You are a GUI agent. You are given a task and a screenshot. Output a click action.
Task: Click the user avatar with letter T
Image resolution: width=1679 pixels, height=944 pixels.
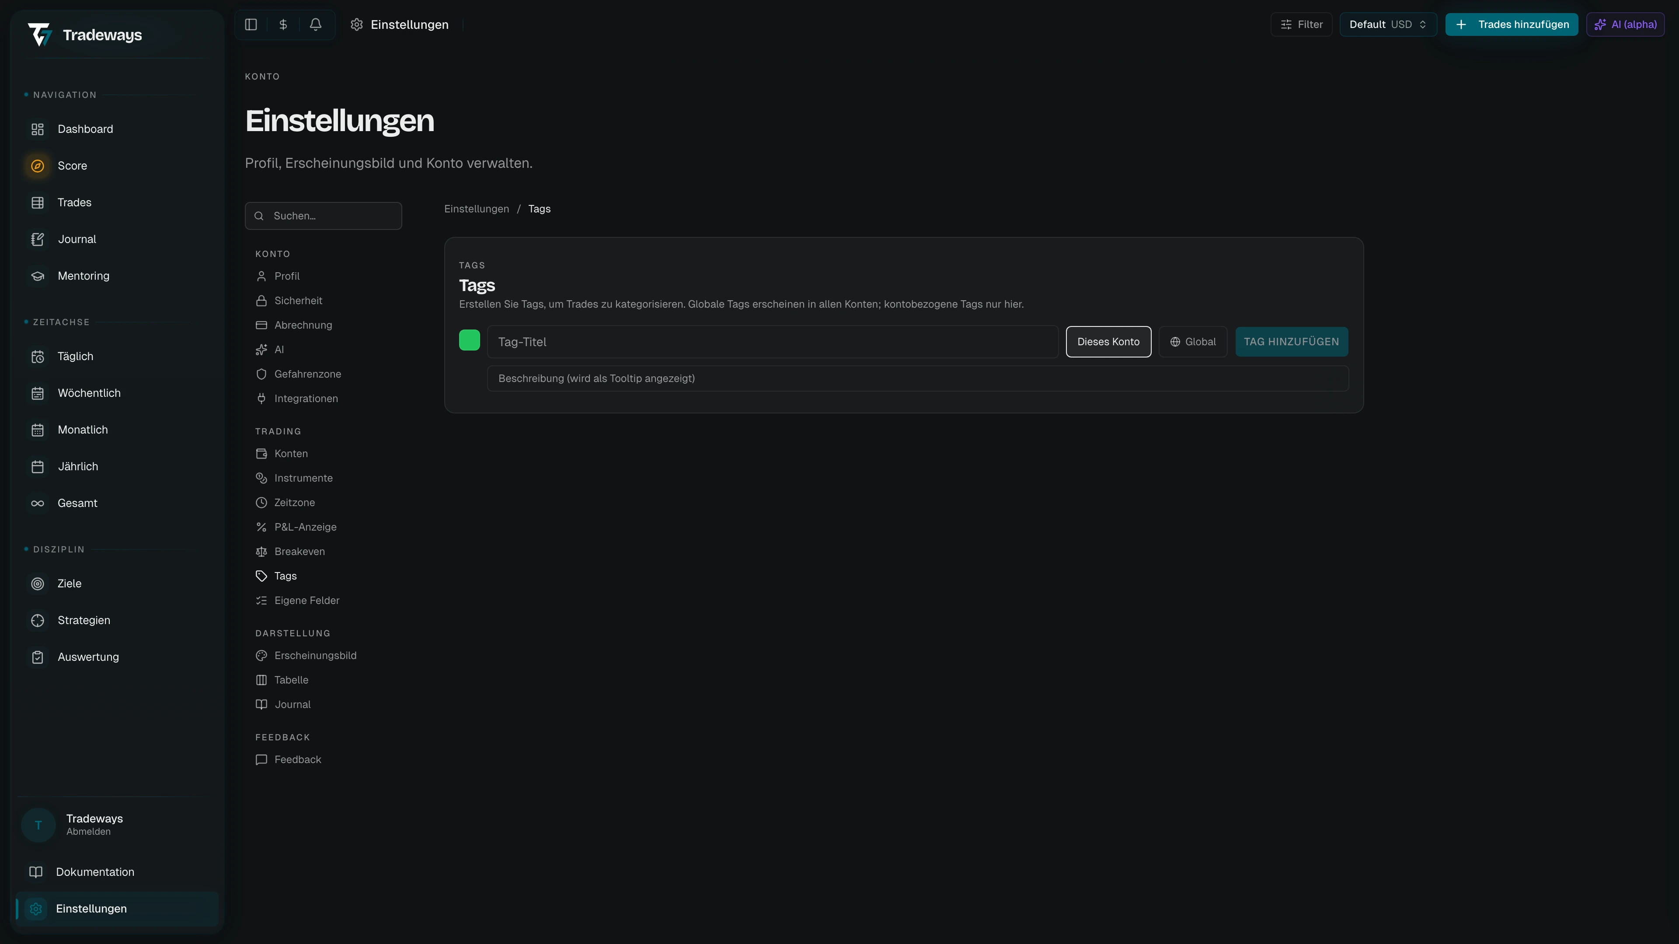(x=38, y=825)
